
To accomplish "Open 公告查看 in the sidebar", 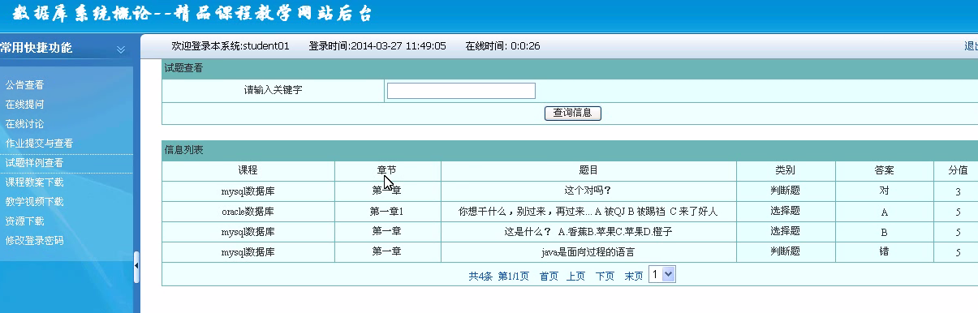I will click(x=24, y=84).
